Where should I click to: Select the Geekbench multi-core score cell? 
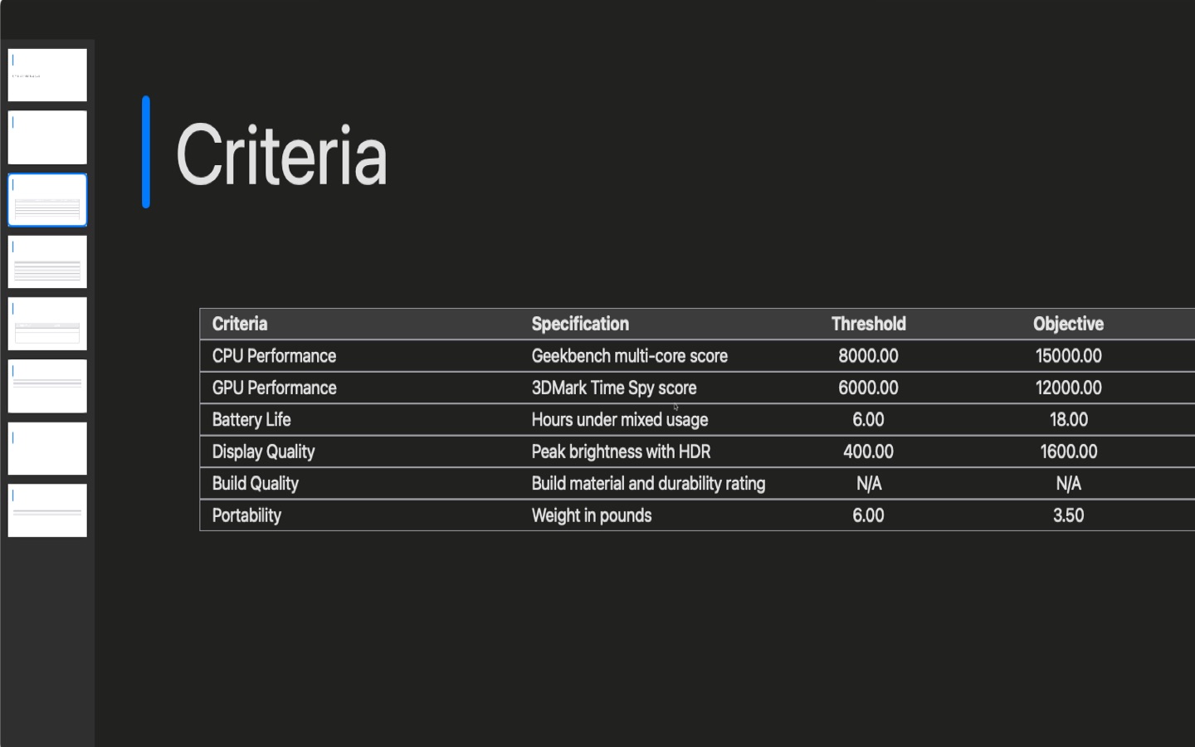coord(629,355)
